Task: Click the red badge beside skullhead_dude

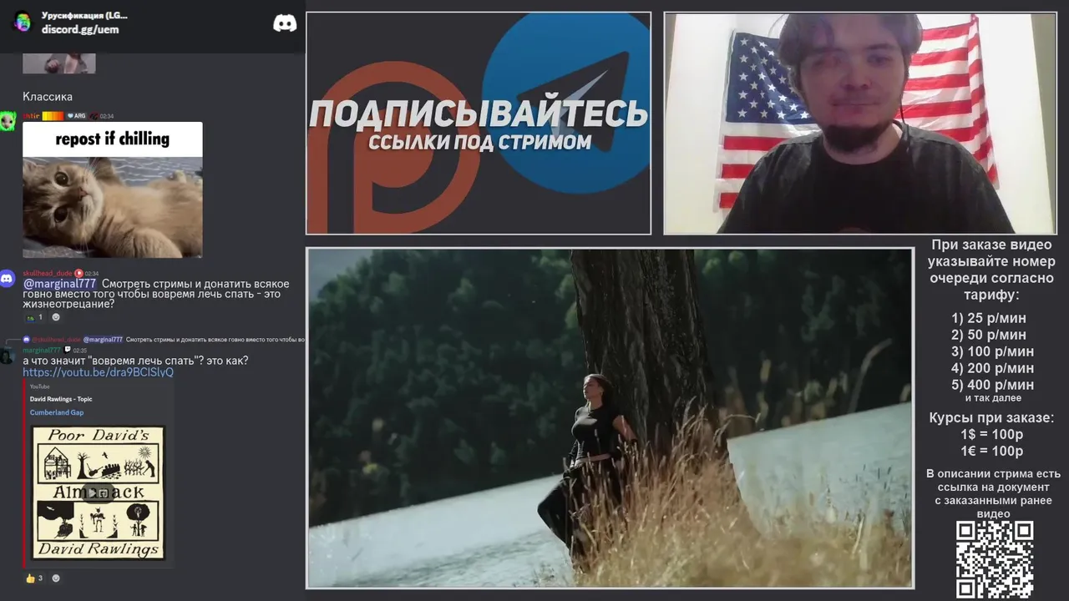Action: (79, 273)
